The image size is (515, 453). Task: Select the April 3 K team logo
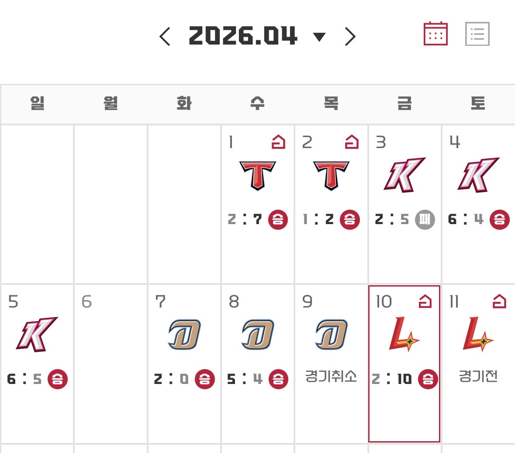[x=404, y=175]
